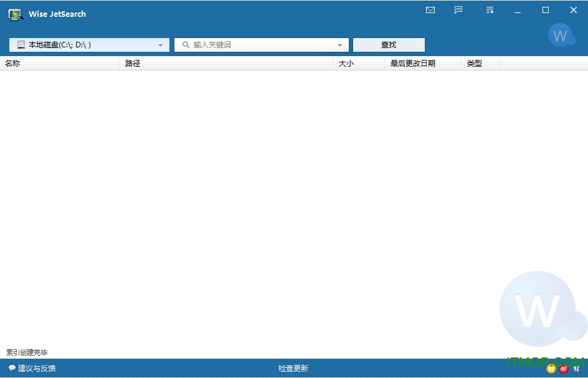
Task: Click the floating W bubble at bottom right
Action: (537, 308)
